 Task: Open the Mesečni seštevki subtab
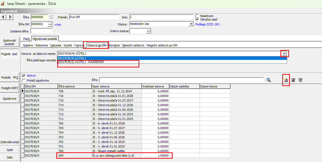coord(133,45)
